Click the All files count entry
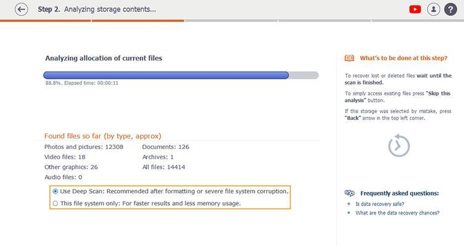This screenshot has width=464, height=246. coord(164,167)
